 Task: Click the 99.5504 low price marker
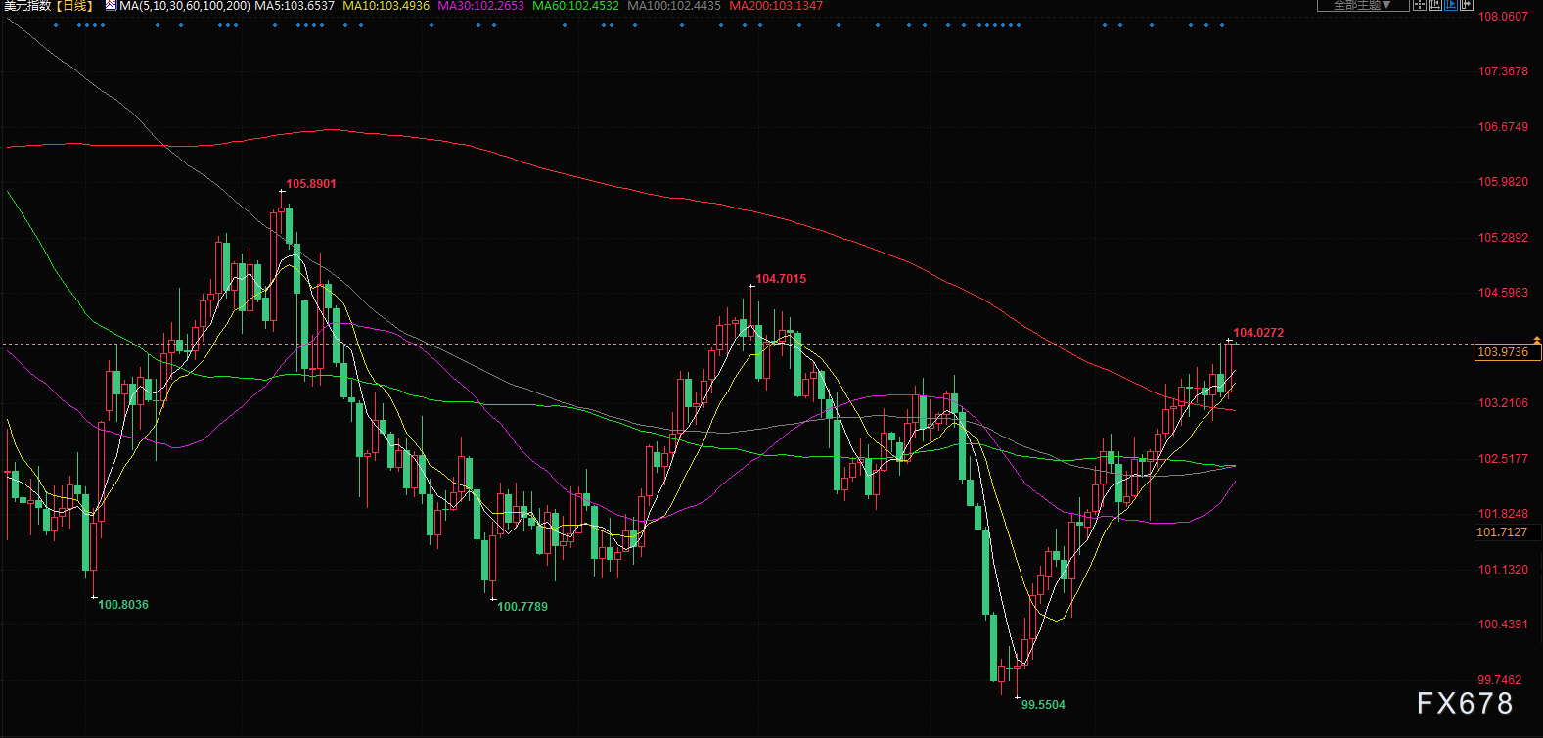click(x=1043, y=705)
